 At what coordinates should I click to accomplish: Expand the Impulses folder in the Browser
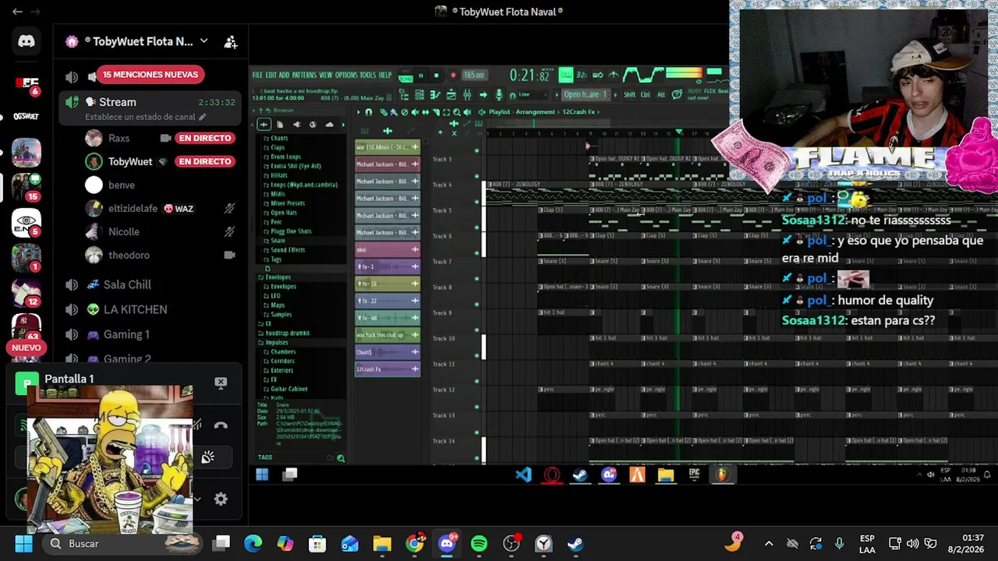coord(278,343)
